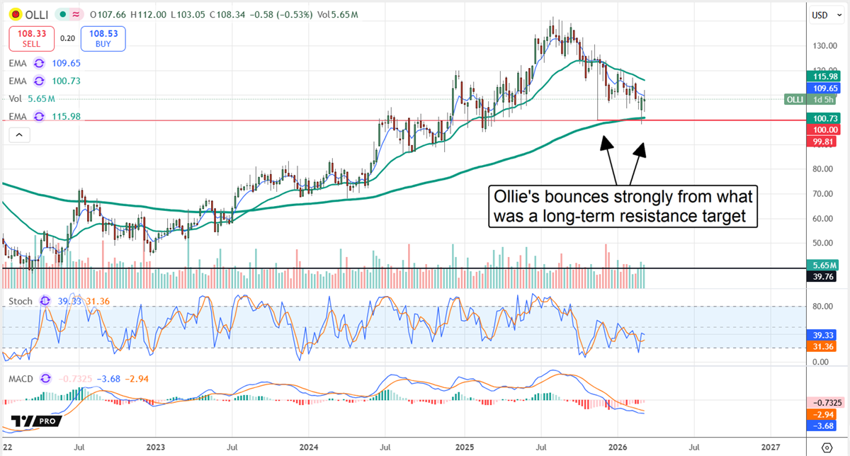This screenshot has height=456, width=850.
Task: Click the refresh icon beside EMA 109.65
Action: coord(40,63)
